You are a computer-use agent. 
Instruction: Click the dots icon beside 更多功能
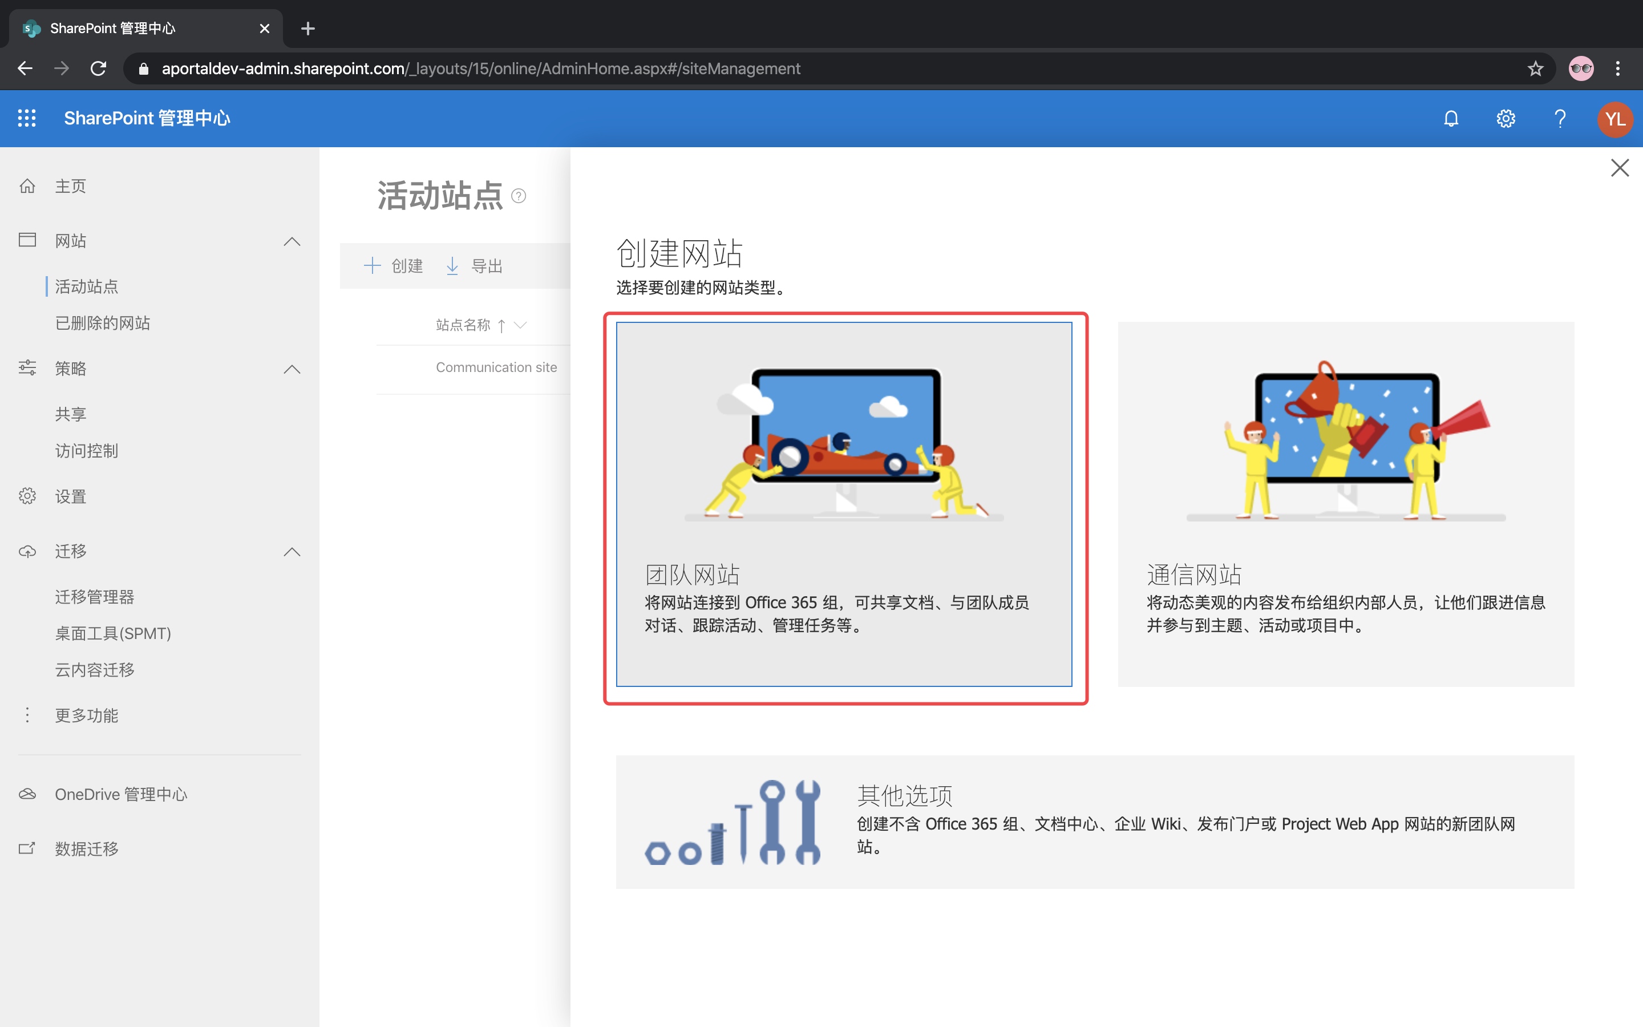(27, 714)
